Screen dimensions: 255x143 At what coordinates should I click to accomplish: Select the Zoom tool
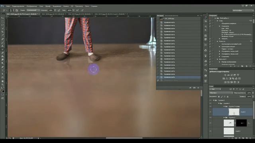point(2,85)
